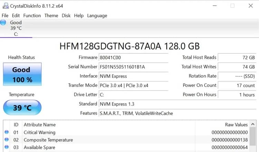
Task: Click the disk model title HFM128GDGTNG-87A0A 128.0 GB
Action: coord(129,46)
